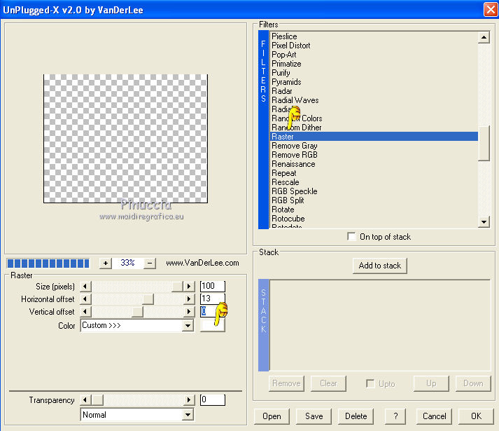Screen dimensions: 499x431
Task: Click the Horizontal offset value field
Action: (x=213, y=299)
